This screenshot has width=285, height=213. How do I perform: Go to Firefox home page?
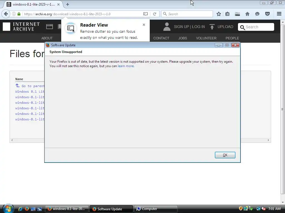[247, 14]
